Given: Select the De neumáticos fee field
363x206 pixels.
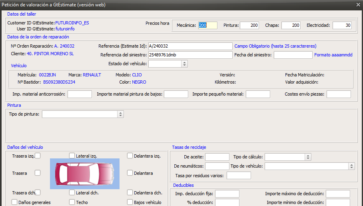Looking at the screenshot, I should coord(217,166).
